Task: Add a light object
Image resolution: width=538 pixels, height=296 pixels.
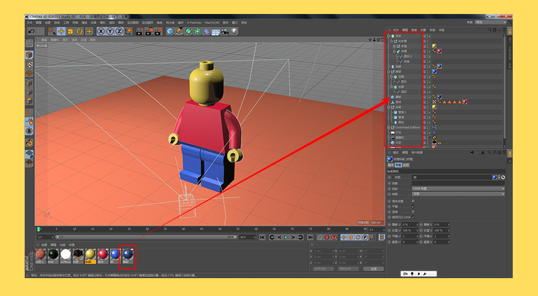Action: (234, 31)
